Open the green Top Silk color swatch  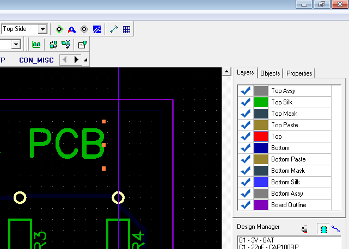261,102
